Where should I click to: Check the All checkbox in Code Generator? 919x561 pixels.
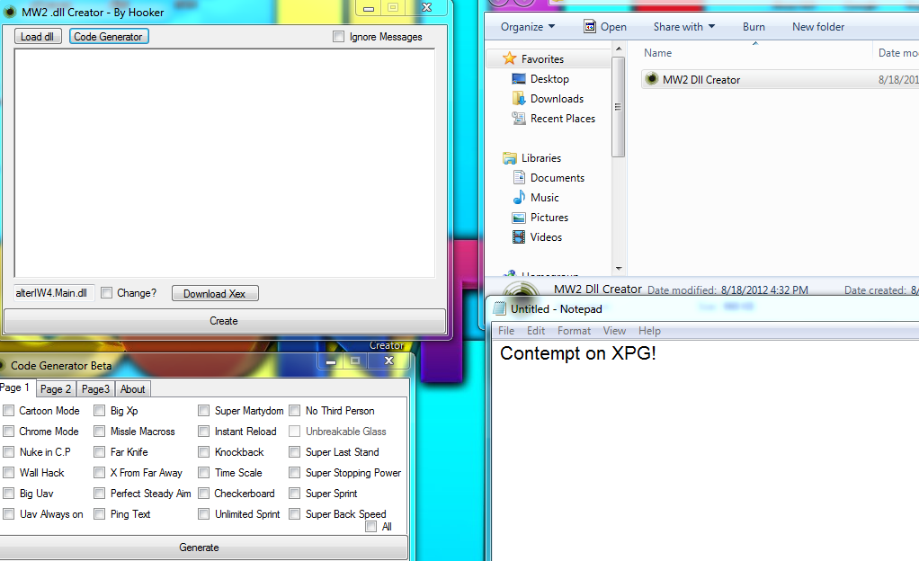371,527
